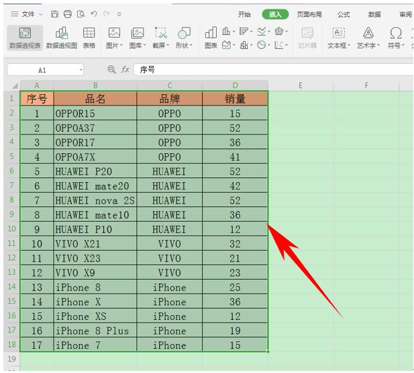The height and width of the screenshot is (373, 414).
Task: Expand the 图库 dropdown arrow
Action: tap(145, 45)
